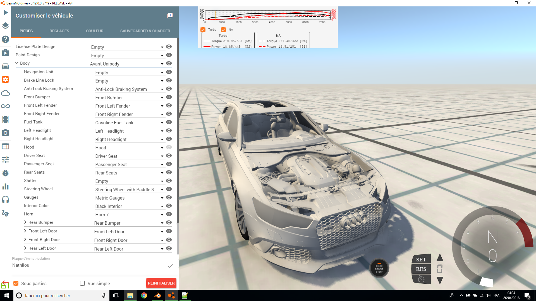The width and height of the screenshot is (536, 301).
Task: Toggle visibility eye for Hood
Action: 169,147
